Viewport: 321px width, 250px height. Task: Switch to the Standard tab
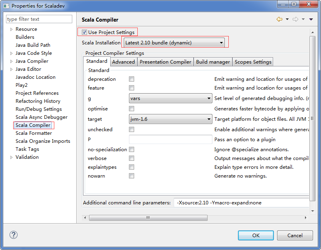coord(97,61)
